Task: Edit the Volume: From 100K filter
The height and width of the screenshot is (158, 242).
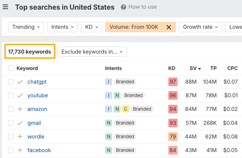Action: (134, 27)
